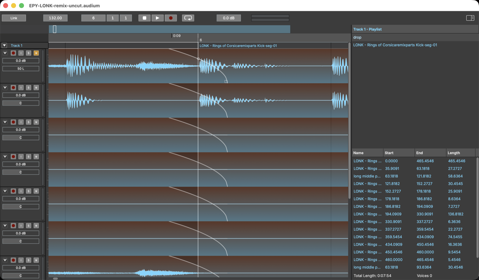Viewport: 479px width, 280px height.
Task: Arm record on the fifth channel
Action: click(x=13, y=191)
